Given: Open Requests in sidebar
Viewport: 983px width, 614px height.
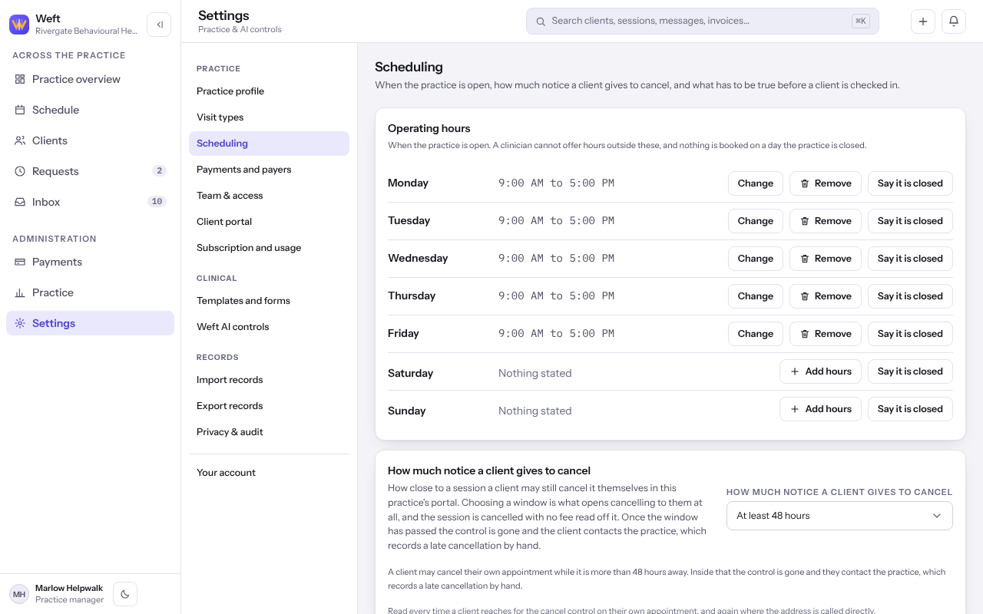Looking at the screenshot, I should [x=90, y=171].
